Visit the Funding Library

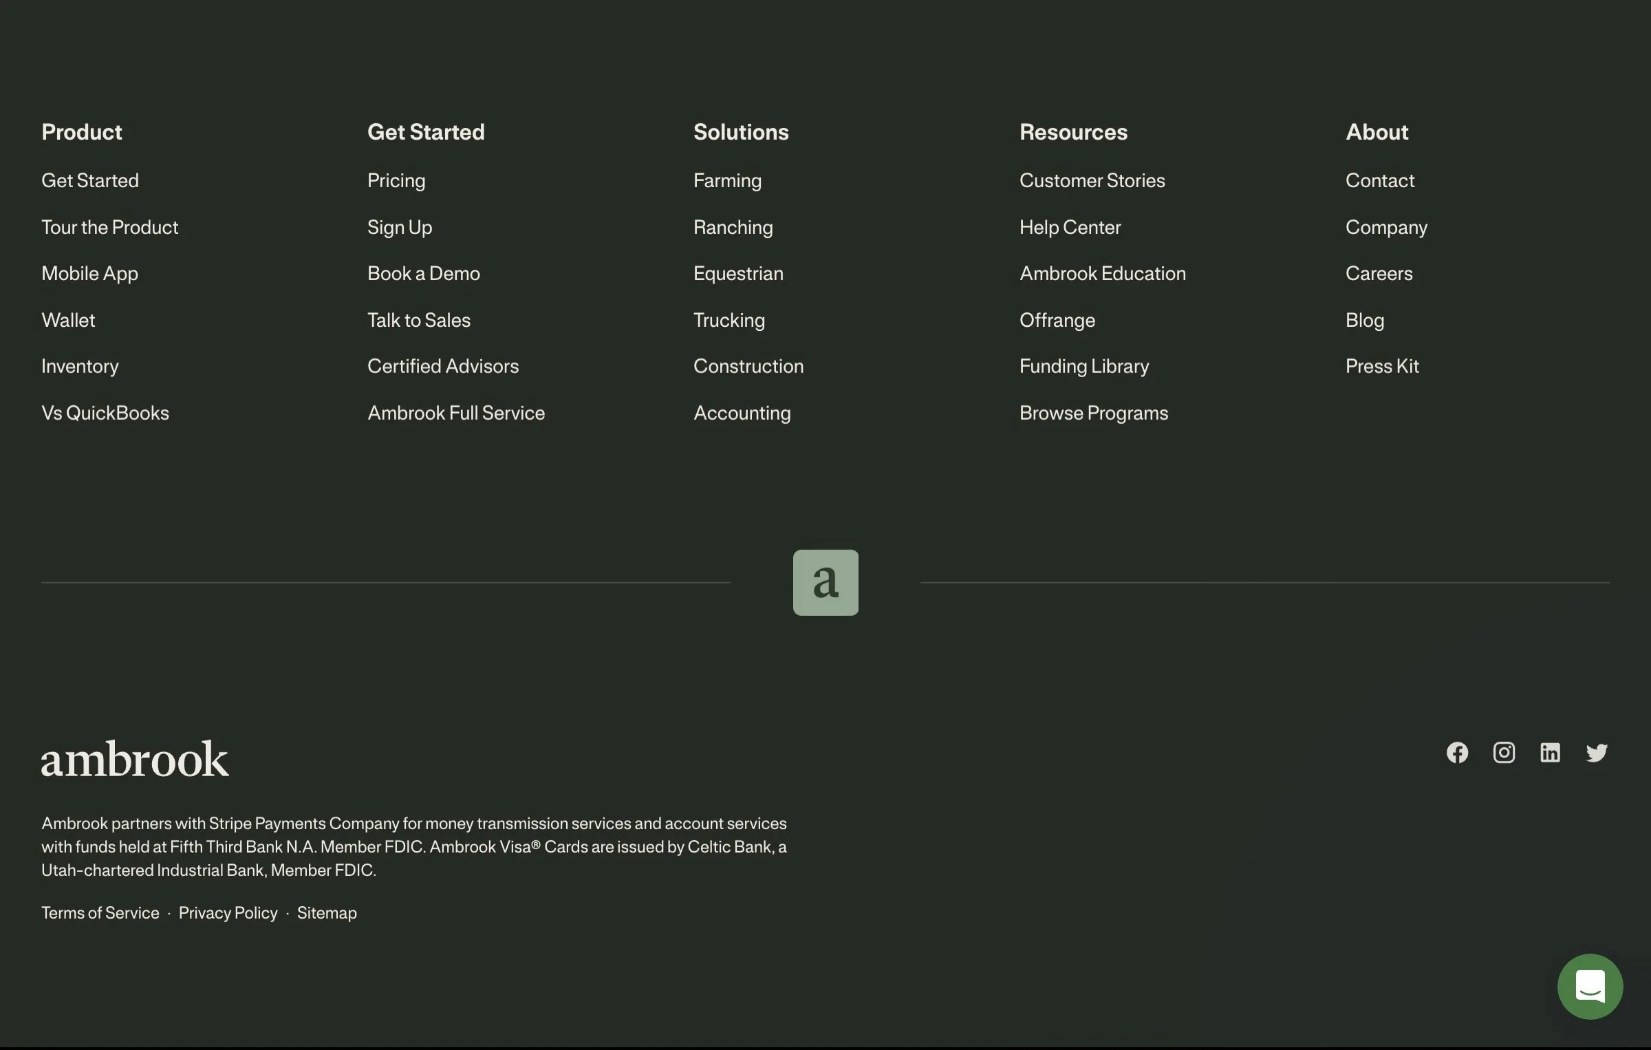tap(1084, 367)
